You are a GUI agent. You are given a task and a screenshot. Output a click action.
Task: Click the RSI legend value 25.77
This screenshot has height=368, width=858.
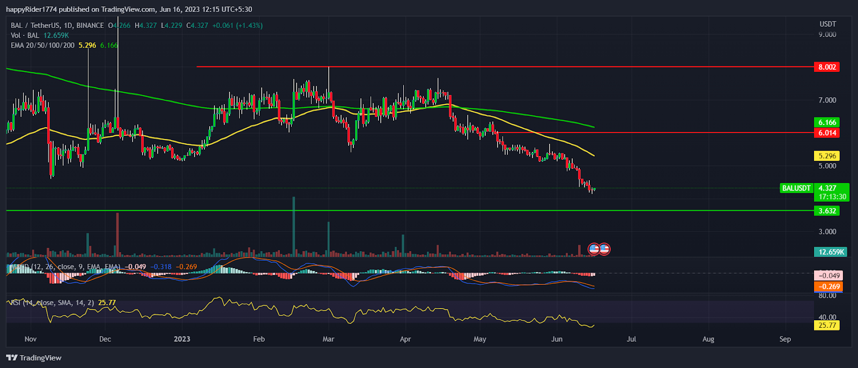click(107, 303)
